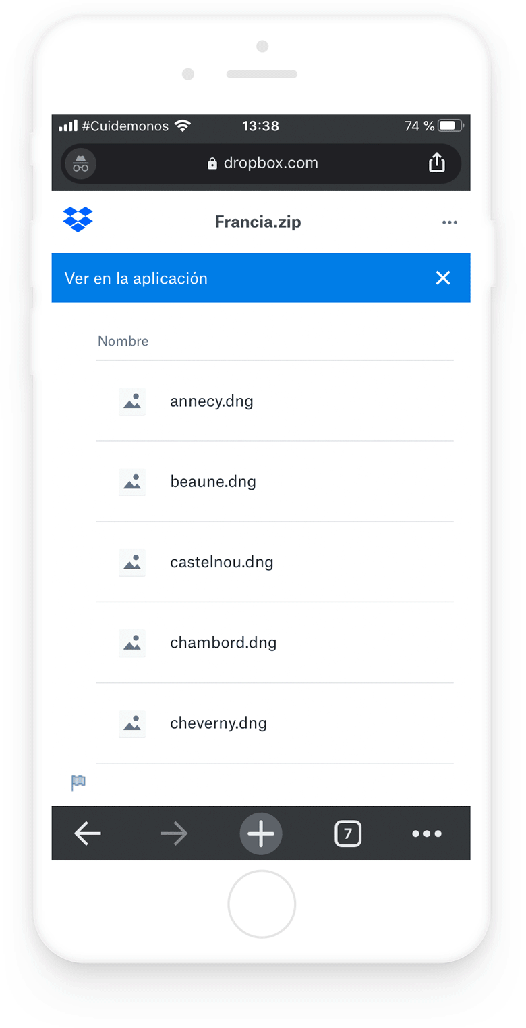Tap 'Ver en la aplicación' link
Screen dimensions: 526x1028
136,278
